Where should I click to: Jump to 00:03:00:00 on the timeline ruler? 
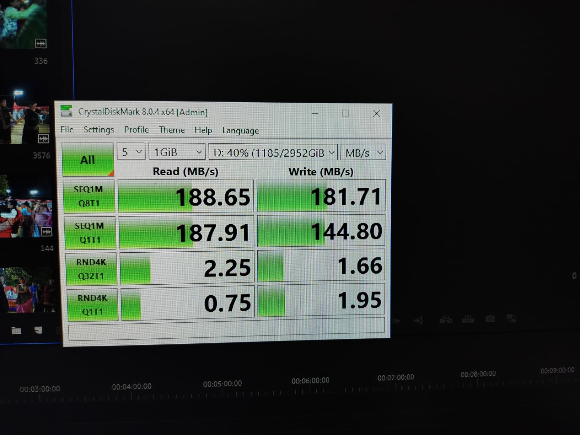(40, 389)
